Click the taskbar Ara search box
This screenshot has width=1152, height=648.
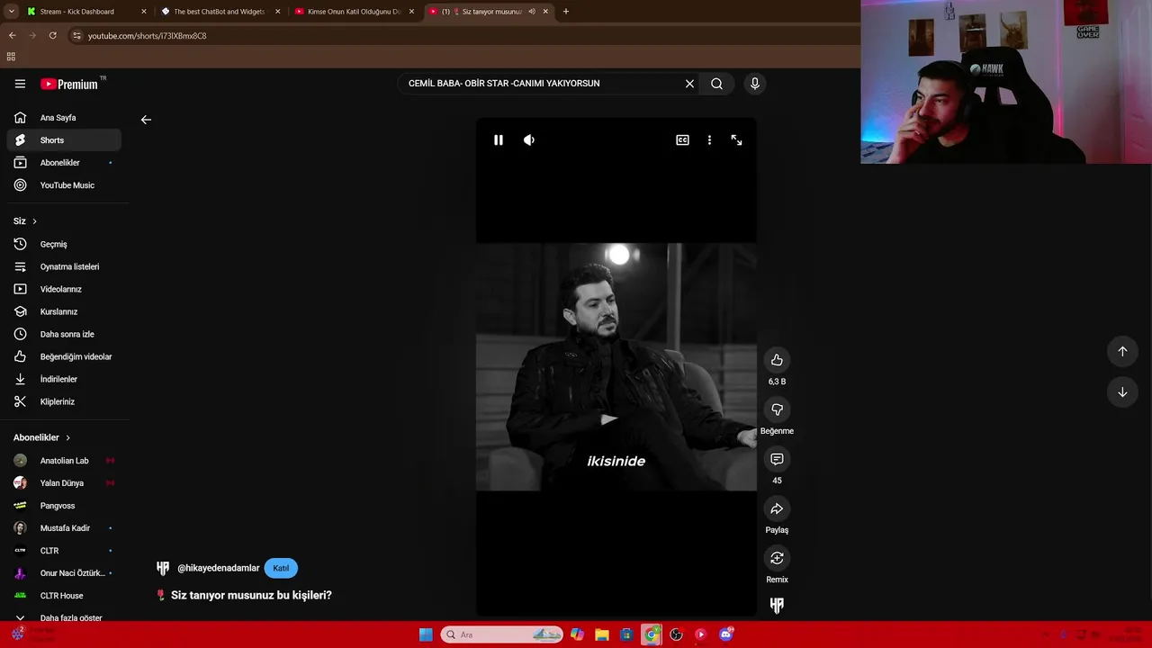coord(501,634)
